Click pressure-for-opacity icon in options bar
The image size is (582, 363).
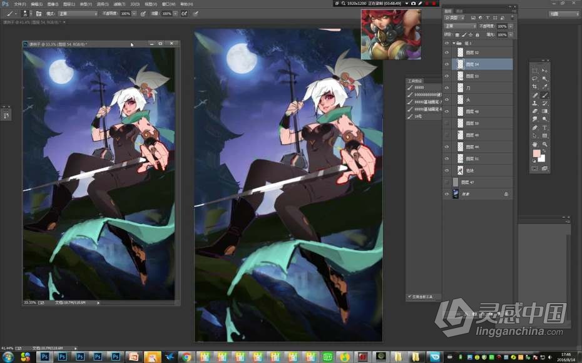click(143, 14)
